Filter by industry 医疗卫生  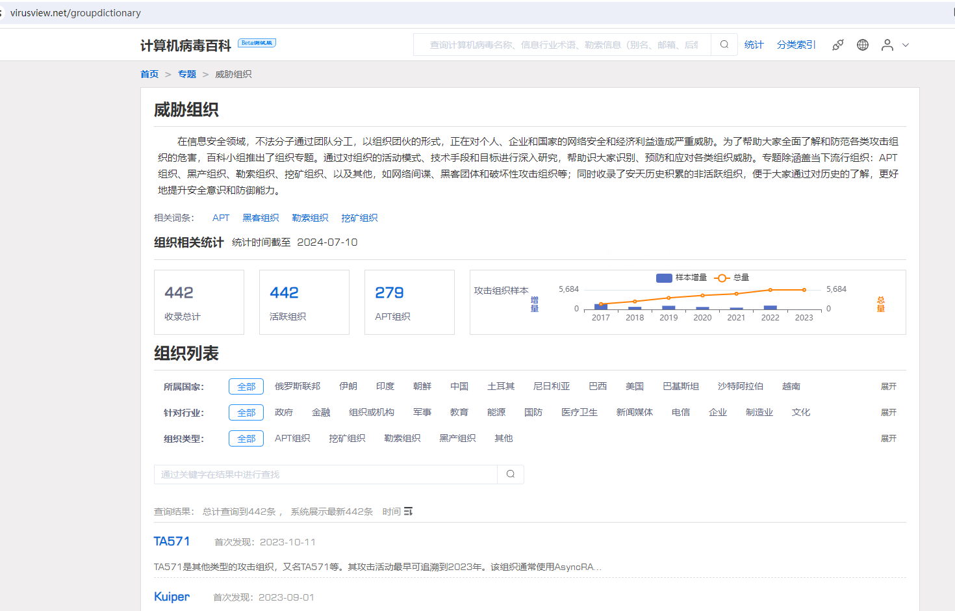coord(579,412)
